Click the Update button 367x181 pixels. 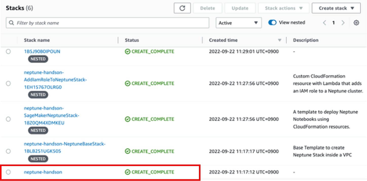tap(240, 8)
